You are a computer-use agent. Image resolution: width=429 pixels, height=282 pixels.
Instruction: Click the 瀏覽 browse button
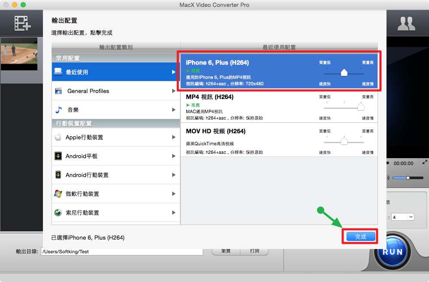(x=226, y=252)
